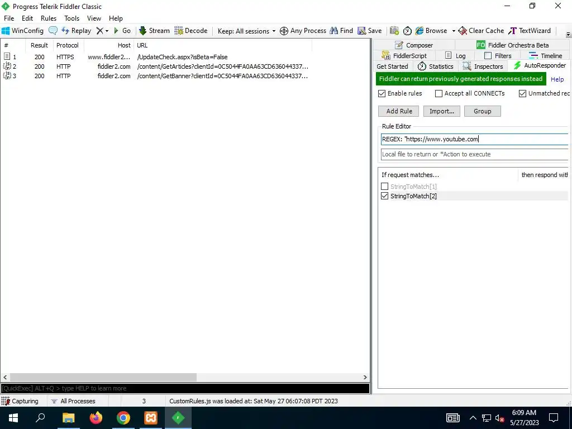The width and height of the screenshot is (572, 429).
Task: Click JSON icon of session 3
Action: [7, 75]
